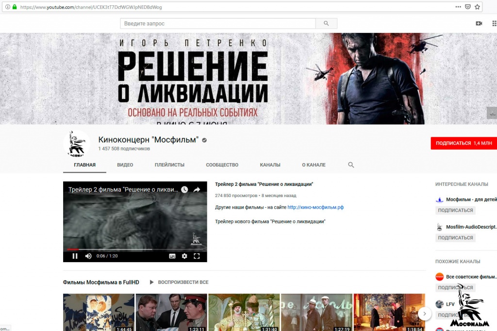Open the О КАНАЛЕ tab
This screenshot has width=497, height=331.
(314, 165)
